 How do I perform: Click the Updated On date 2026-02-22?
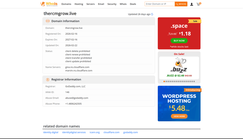pyautogui.click(x=71, y=45)
